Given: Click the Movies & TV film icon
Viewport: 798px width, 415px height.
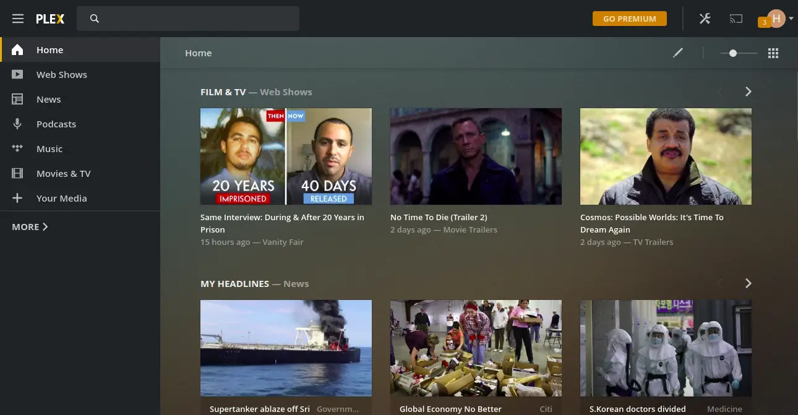Looking at the screenshot, I should click(17, 173).
